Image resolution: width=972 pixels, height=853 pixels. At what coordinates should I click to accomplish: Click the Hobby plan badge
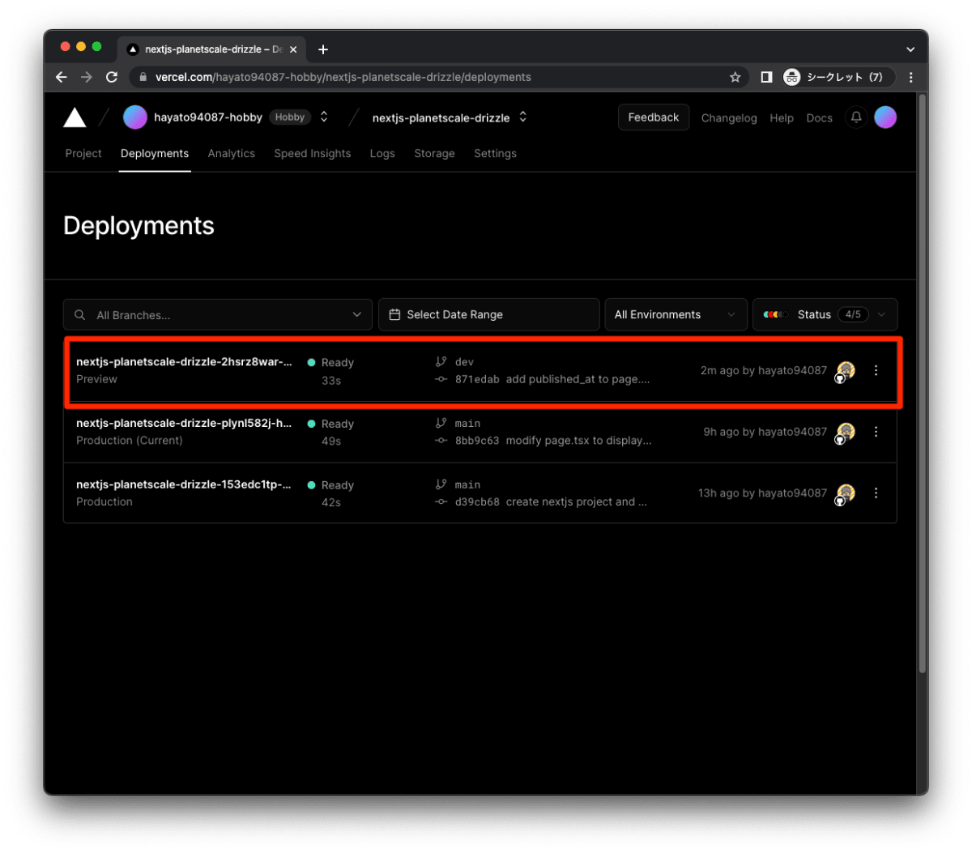[290, 117]
